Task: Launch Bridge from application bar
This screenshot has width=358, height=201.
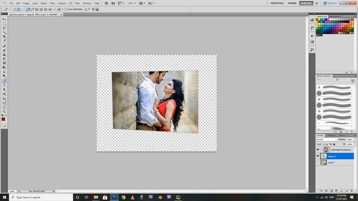Action: 106,3
